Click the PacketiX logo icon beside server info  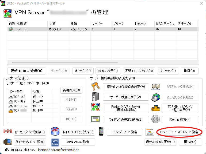pyautogui.click(x=96, y=107)
